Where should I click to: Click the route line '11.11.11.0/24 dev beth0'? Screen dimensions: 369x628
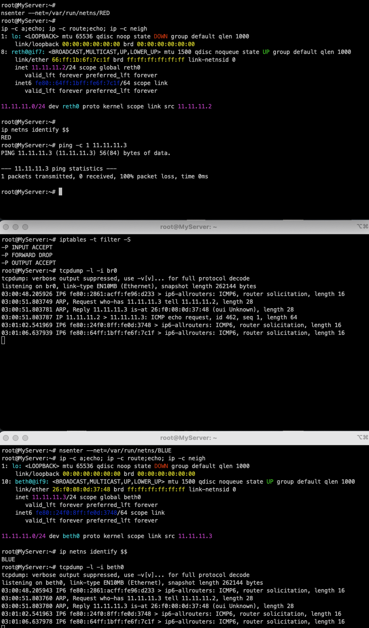coord(106,536)
